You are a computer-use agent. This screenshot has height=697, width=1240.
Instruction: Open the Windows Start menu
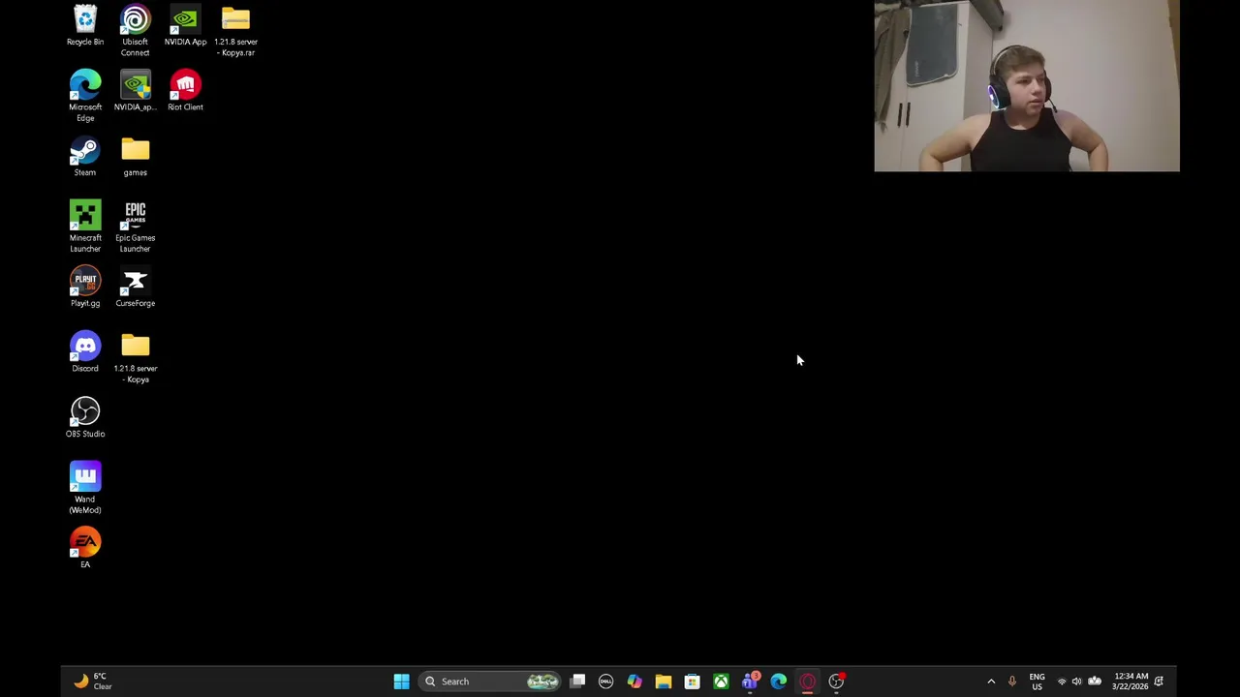[x=401, y=682]
